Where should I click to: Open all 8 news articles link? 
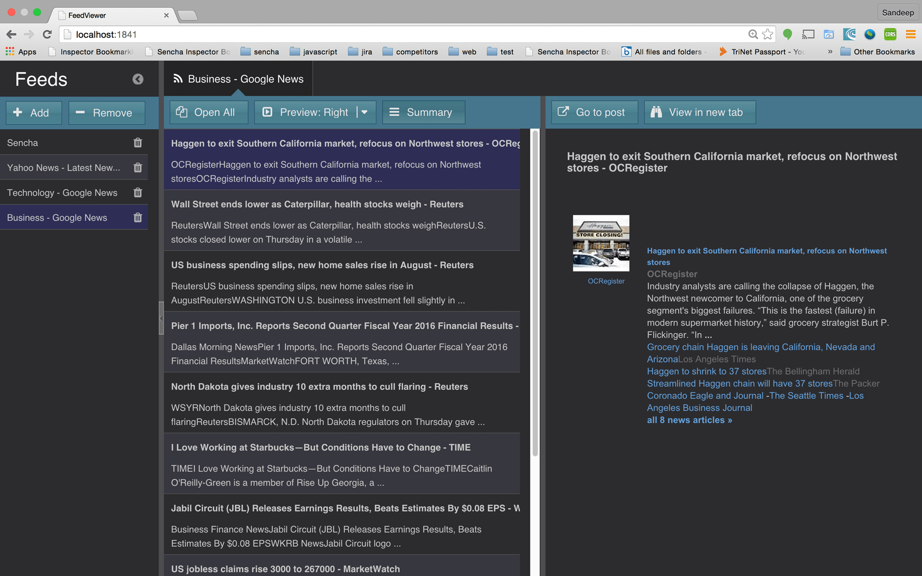click(689, 420)
